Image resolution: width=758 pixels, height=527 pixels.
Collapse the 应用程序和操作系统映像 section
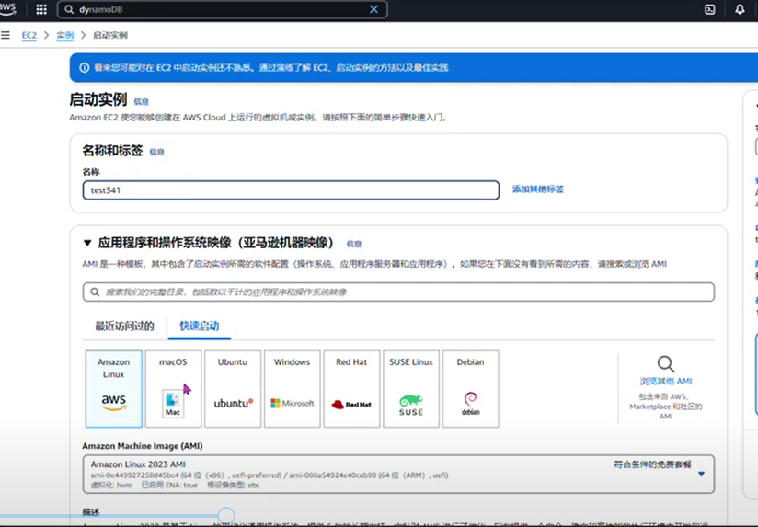[x=87, y=243]
